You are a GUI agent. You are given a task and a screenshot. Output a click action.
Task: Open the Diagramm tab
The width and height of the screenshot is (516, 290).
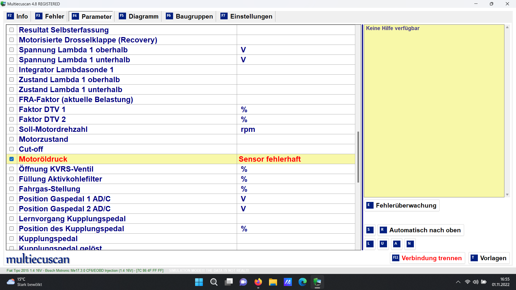point(139,16)
